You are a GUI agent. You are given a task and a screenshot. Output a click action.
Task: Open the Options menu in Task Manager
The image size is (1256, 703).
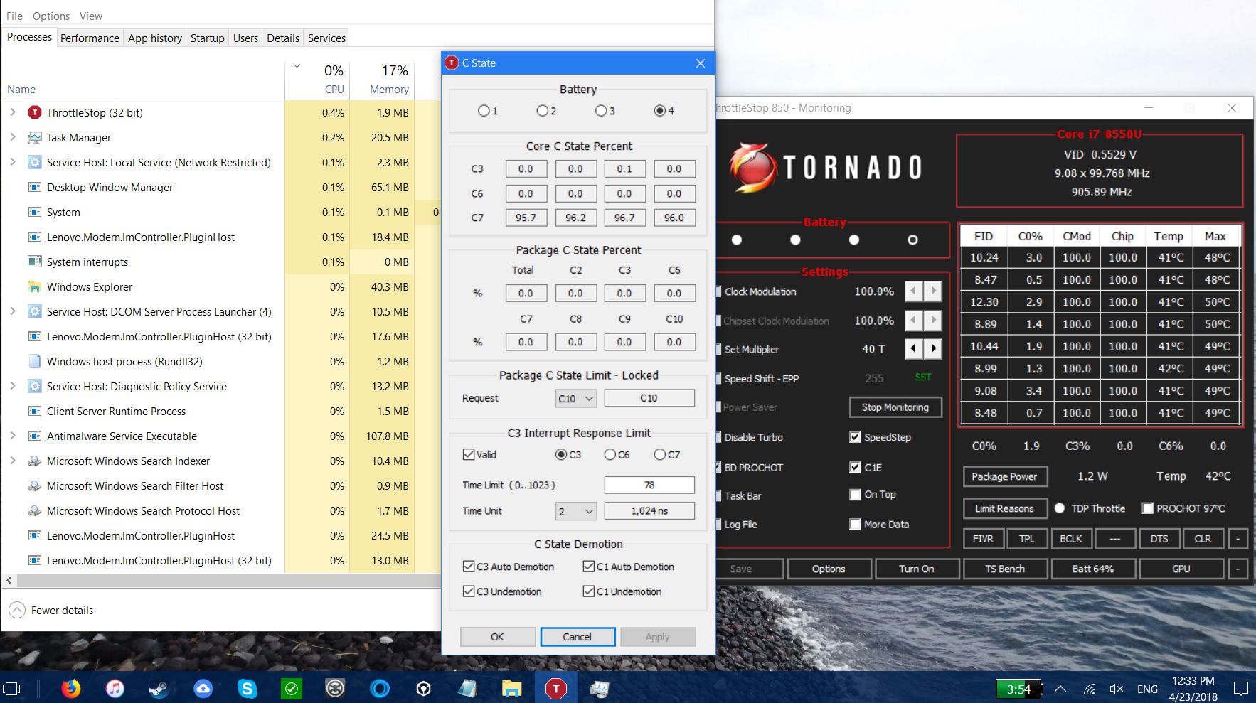[x=51, y=16]
